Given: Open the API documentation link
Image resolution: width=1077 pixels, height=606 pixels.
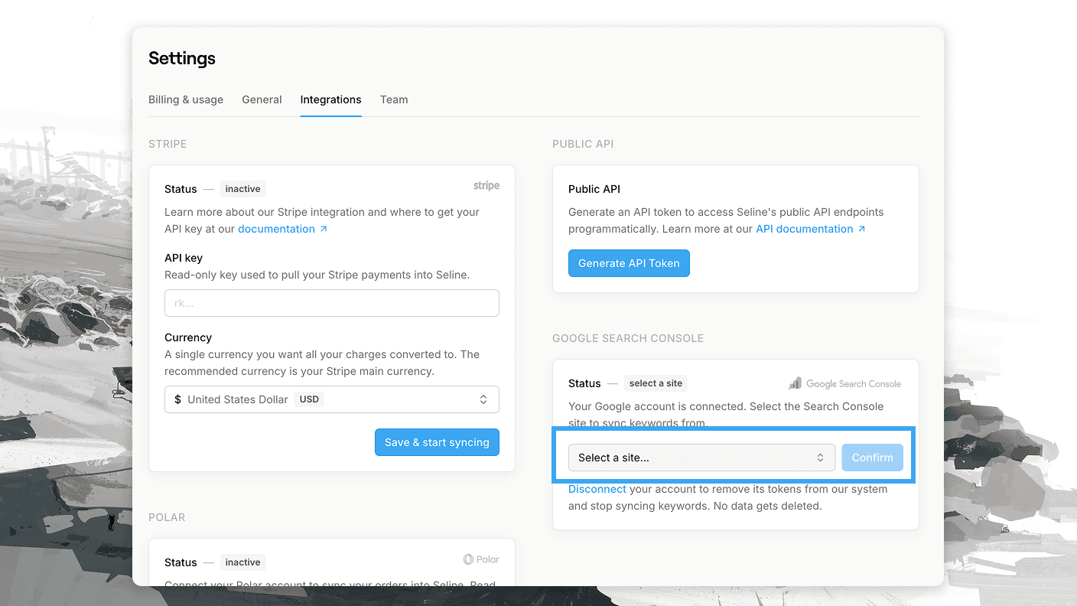Looking at the screenshot, I should [804, 229].
